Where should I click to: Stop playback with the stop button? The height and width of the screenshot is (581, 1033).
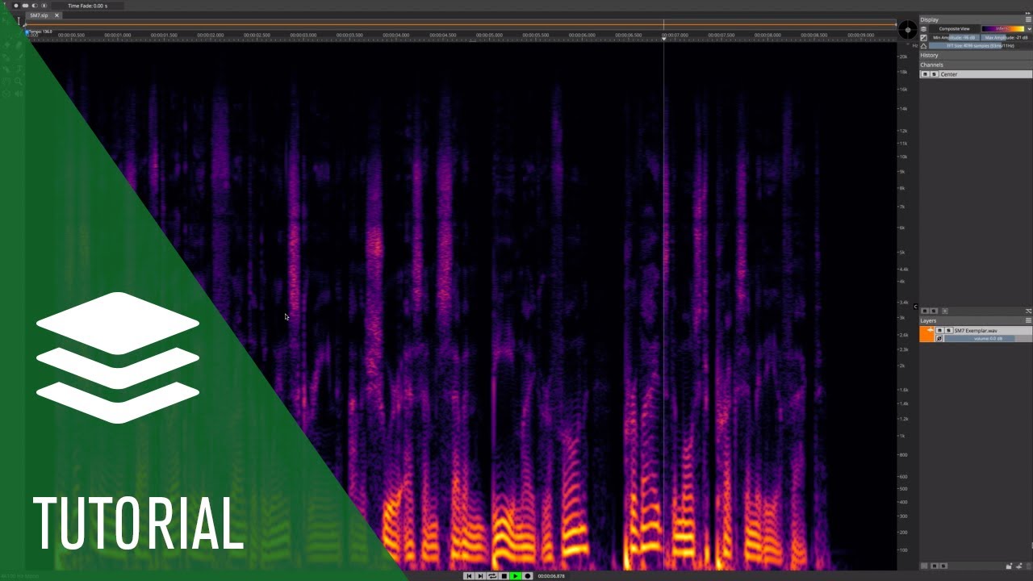coord(504,576)
